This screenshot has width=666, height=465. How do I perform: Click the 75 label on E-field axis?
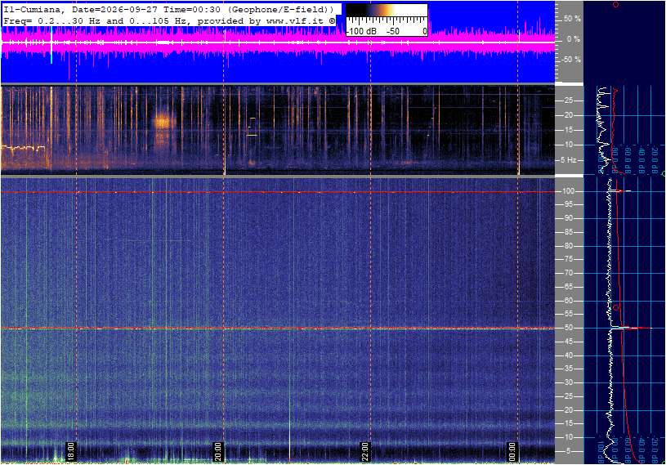pos(568,259)
